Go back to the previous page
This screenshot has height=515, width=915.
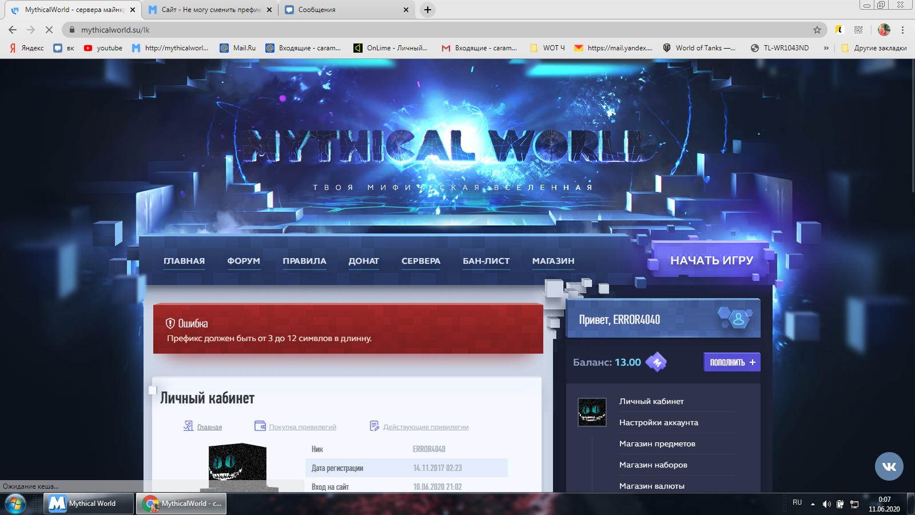[13, 30]
